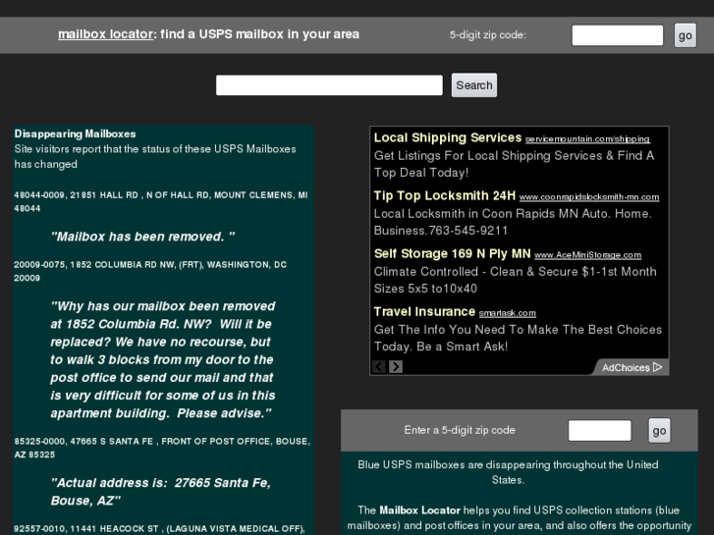Open www.AceMiniStorage.com link

coord(587,255)
